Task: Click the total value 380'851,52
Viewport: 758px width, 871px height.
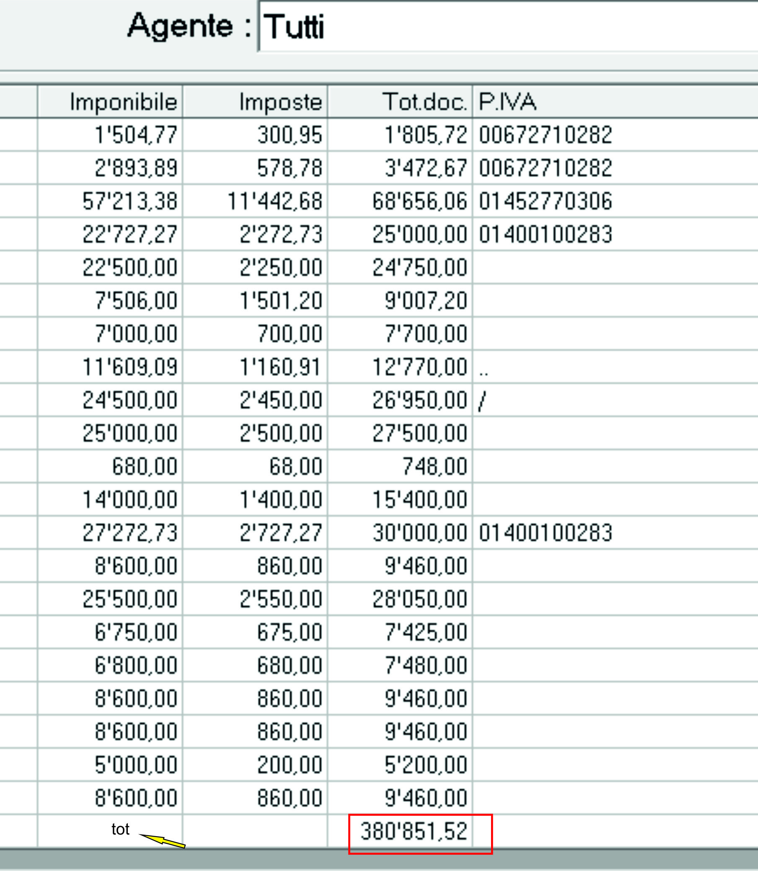Action: [x=414, y=831]
